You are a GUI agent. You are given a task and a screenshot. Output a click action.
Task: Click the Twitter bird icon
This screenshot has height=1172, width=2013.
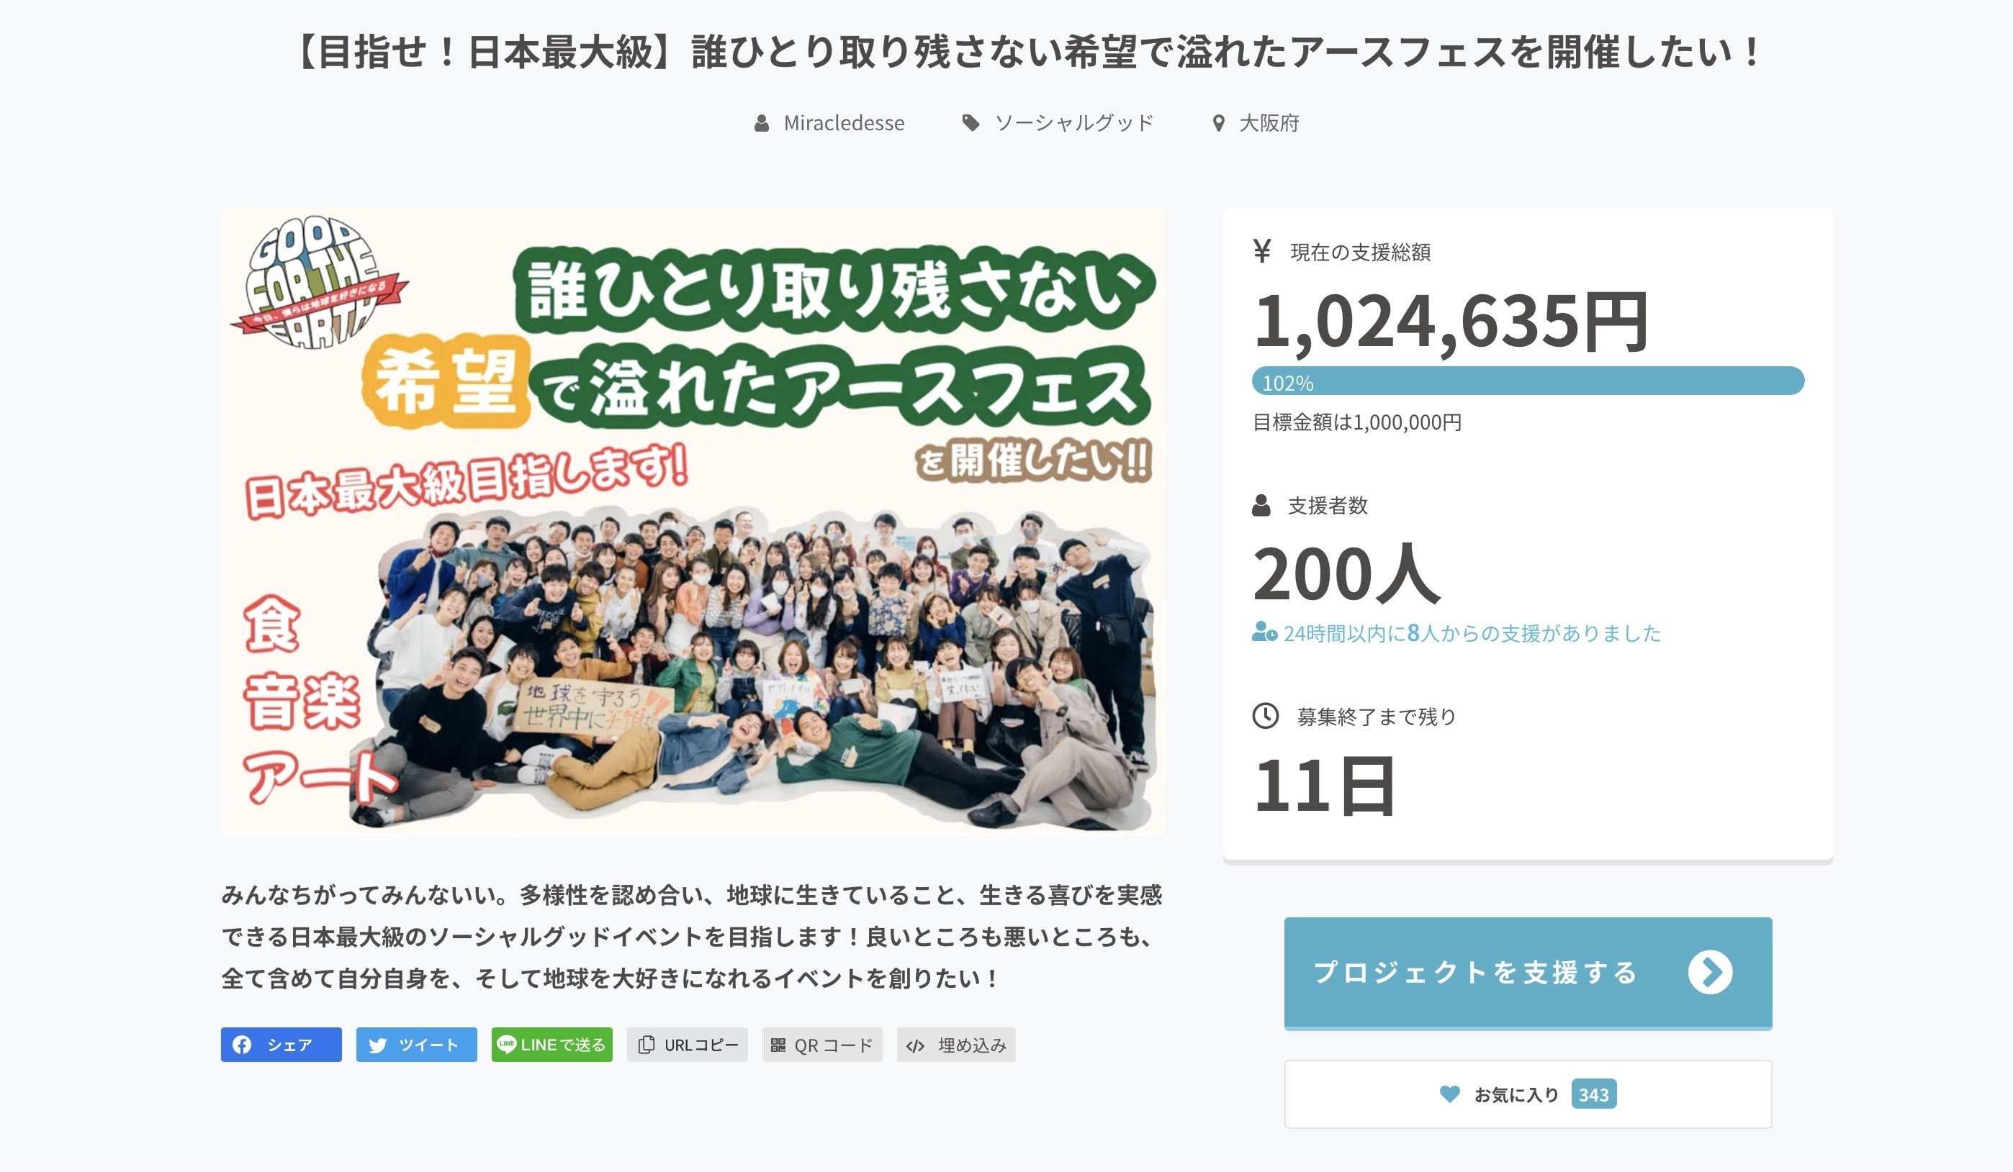378,1044
